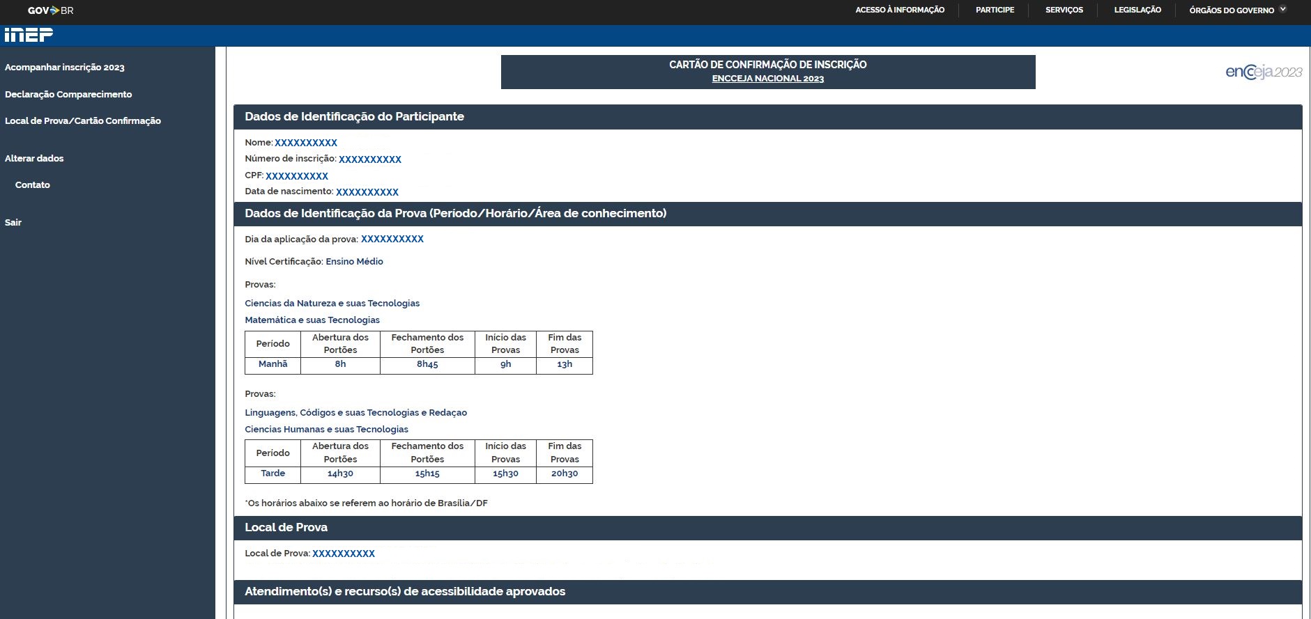
Task: Open Acesso à Informação menu item
Action: (x=900, y=10)
